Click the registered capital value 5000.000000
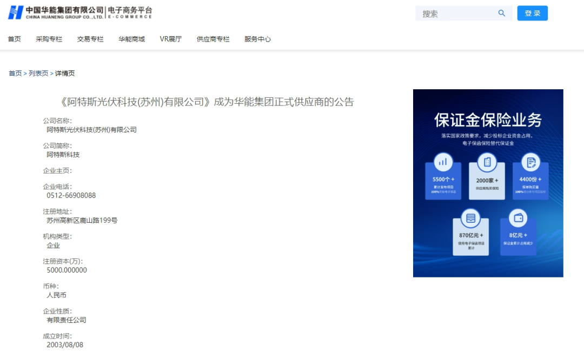The height and width of the screenshot is (351, 584). 67,270
